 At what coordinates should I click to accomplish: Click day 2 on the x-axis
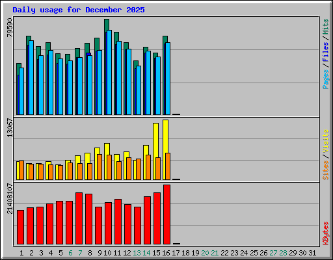click(x=31, y=253)
